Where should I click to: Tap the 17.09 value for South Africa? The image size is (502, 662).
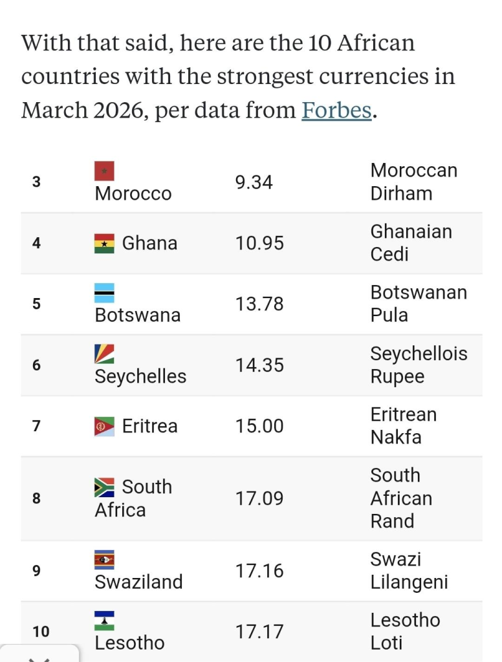coord(259,498)
